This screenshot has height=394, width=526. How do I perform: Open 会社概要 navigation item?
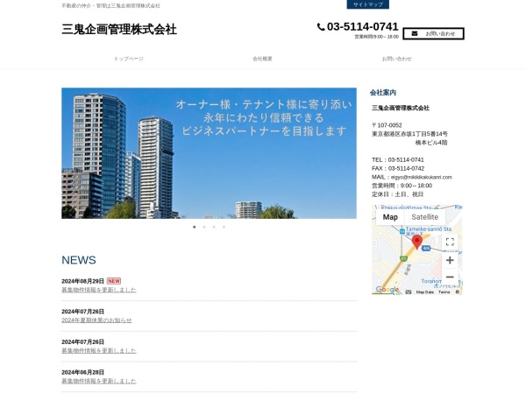[x=262, y=59]
